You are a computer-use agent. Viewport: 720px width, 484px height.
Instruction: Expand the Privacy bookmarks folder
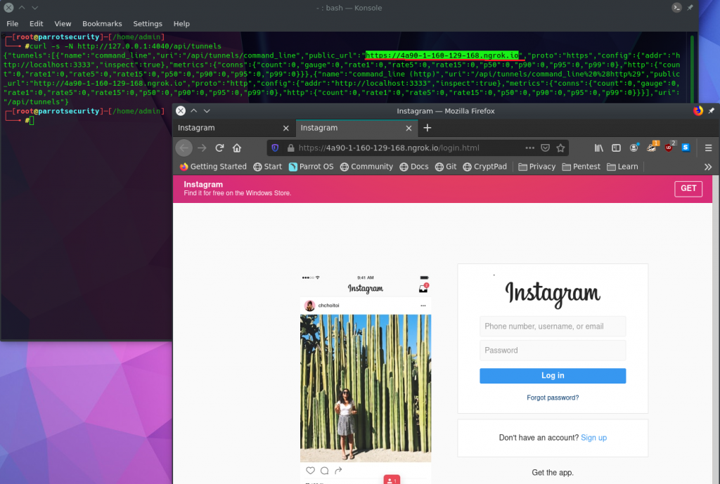point(536,166)
